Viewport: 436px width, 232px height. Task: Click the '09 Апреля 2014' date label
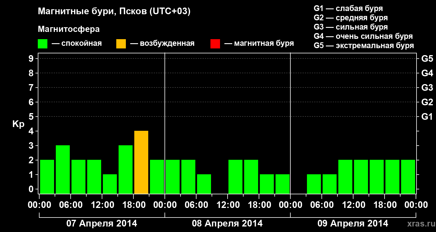[353, 223]
